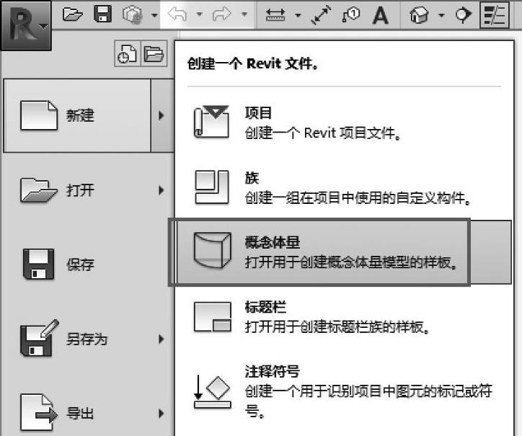Show the Open Documents list icon
The width and height of the screenshot is (522, 436).
click(154, 53)
